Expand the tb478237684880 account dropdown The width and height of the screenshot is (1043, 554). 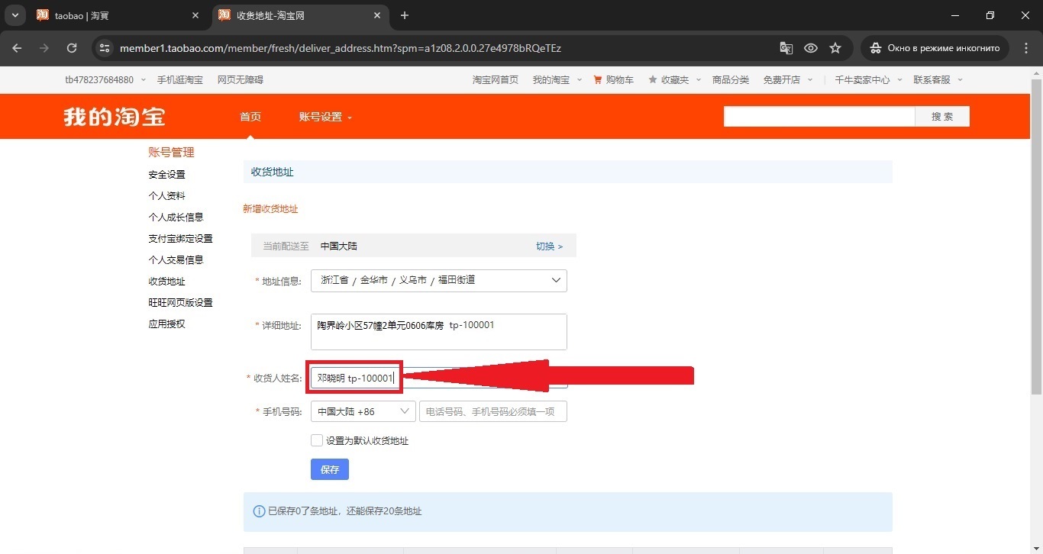(105, 79)
